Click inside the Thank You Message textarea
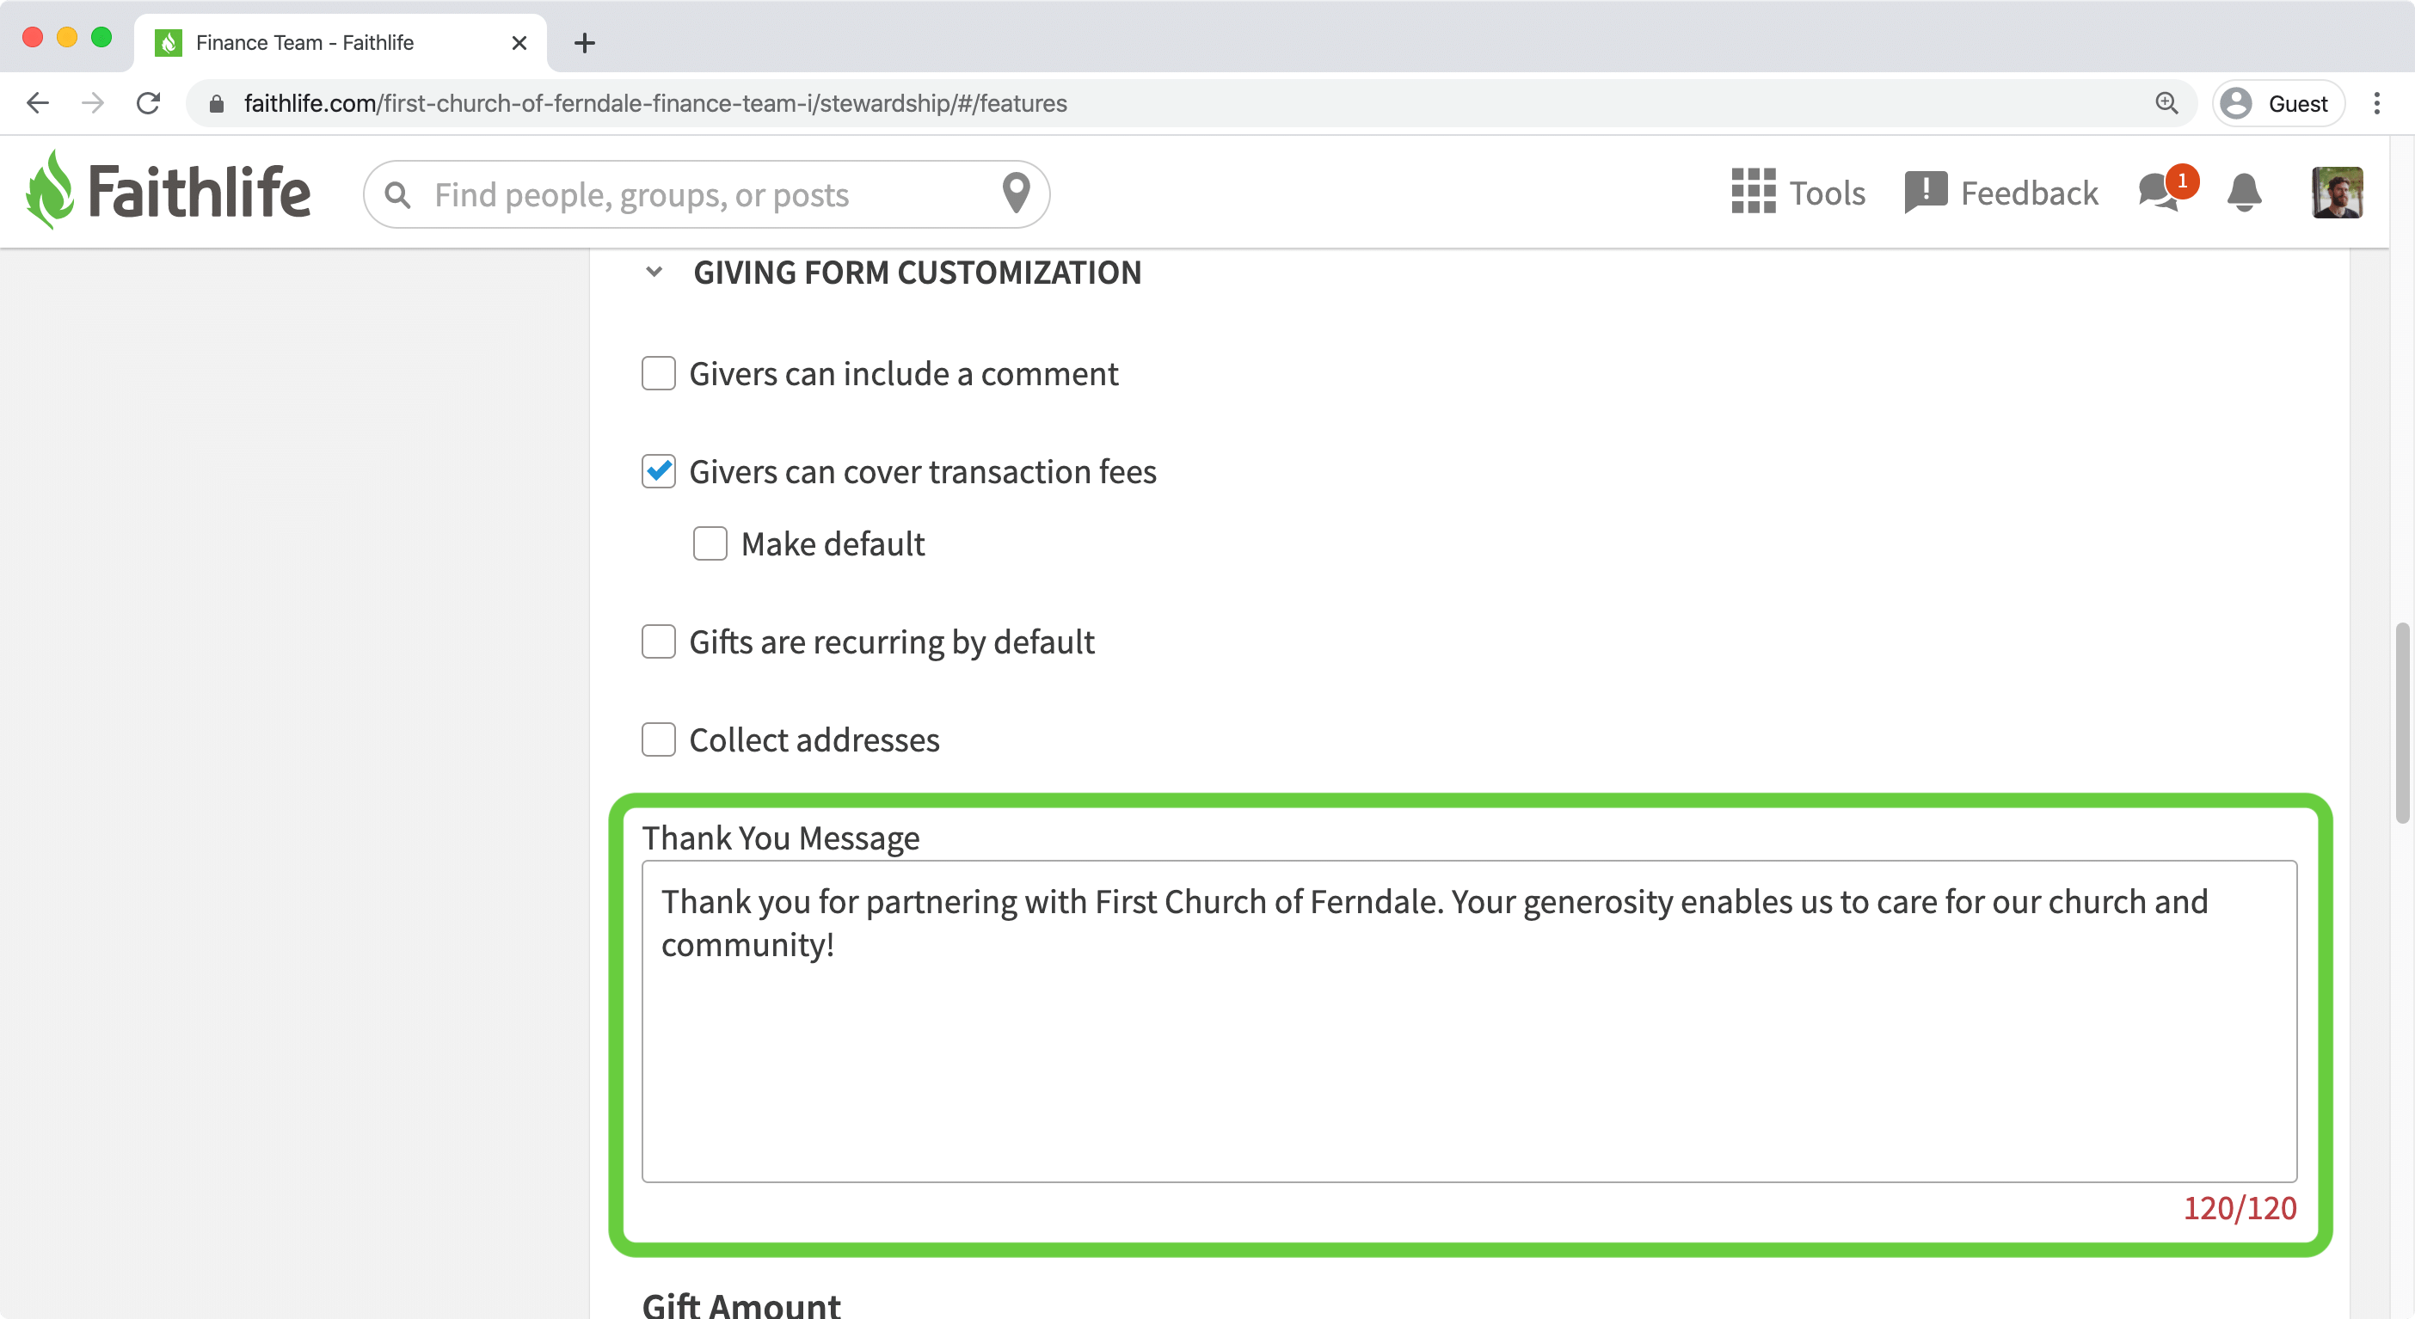 [x=1469, y=1021]
